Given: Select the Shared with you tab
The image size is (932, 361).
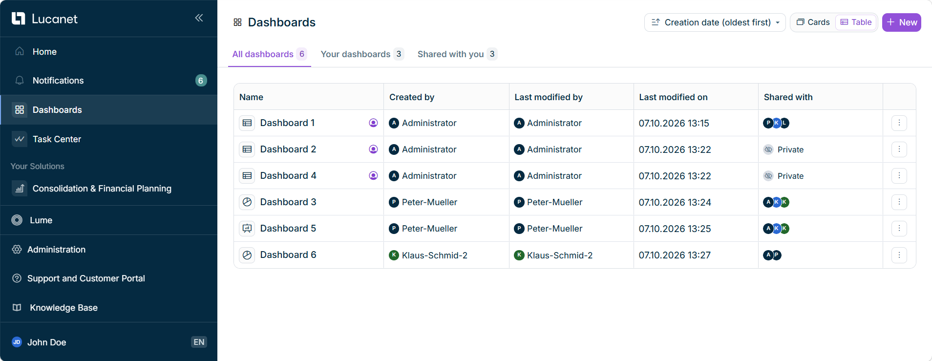Looking at the screenshot, I should point(457,54).
